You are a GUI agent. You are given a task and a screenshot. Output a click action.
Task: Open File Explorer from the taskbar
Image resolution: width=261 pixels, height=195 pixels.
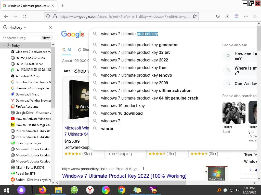click(x=58, y=190)
